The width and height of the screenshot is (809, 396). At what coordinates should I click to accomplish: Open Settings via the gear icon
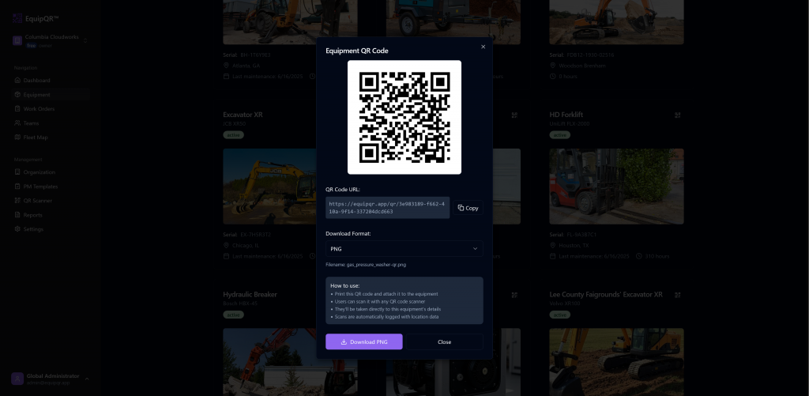tap(17, 229)
